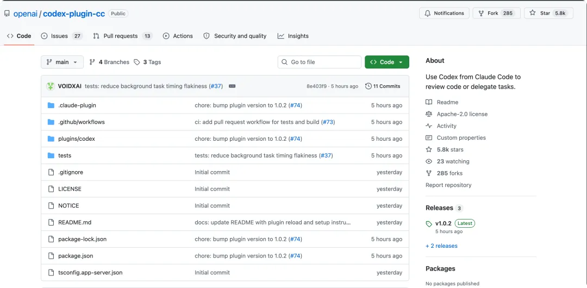Switch to the Issues tab
Image resolution: width=587 pixels, height=288 pixels.
[61, 36]
